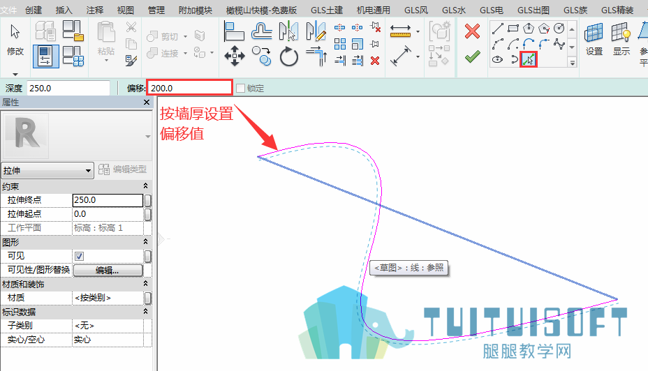Collapse the 材质和装饰 properties section

click(145, 284)
